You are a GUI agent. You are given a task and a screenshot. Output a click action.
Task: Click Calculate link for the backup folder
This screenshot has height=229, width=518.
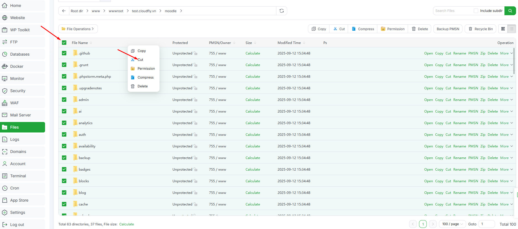253,158
